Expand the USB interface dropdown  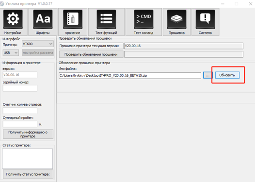[x=11, y=53]
